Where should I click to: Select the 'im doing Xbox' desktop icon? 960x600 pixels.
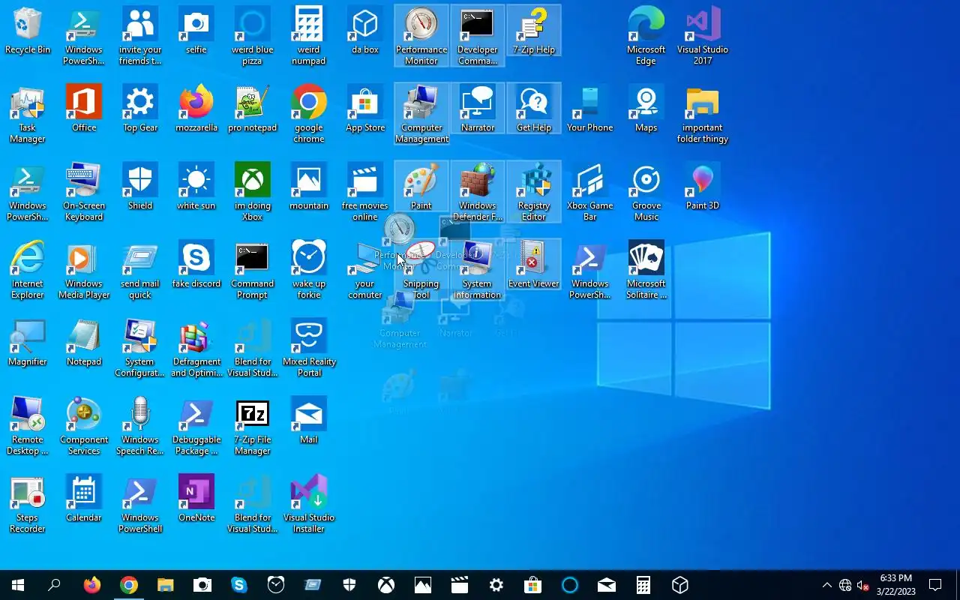[253, 192]
